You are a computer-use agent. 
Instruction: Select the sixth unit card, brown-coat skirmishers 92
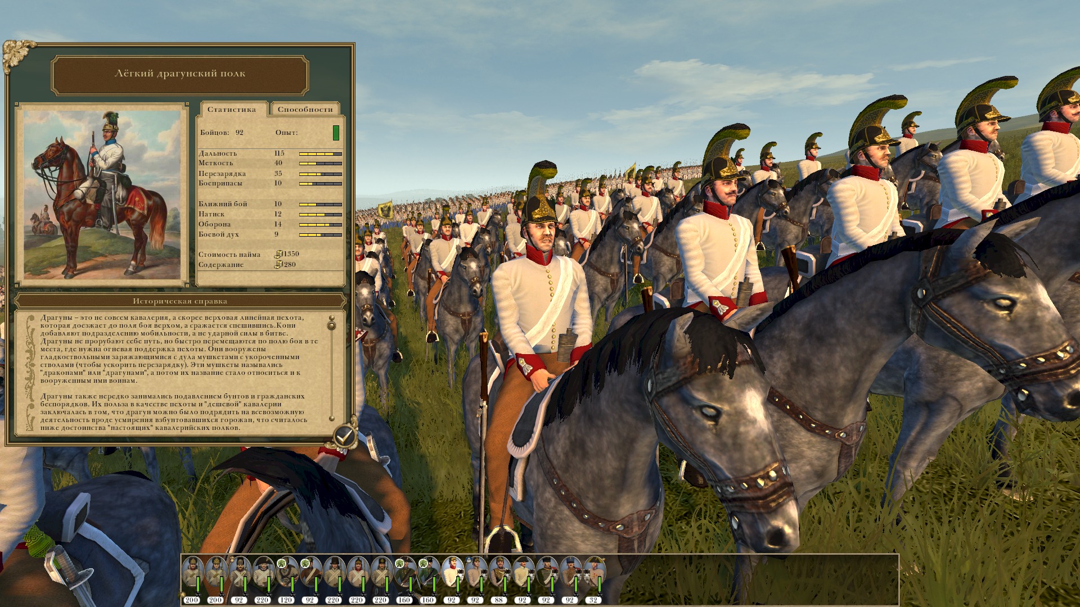pos(310,579)
